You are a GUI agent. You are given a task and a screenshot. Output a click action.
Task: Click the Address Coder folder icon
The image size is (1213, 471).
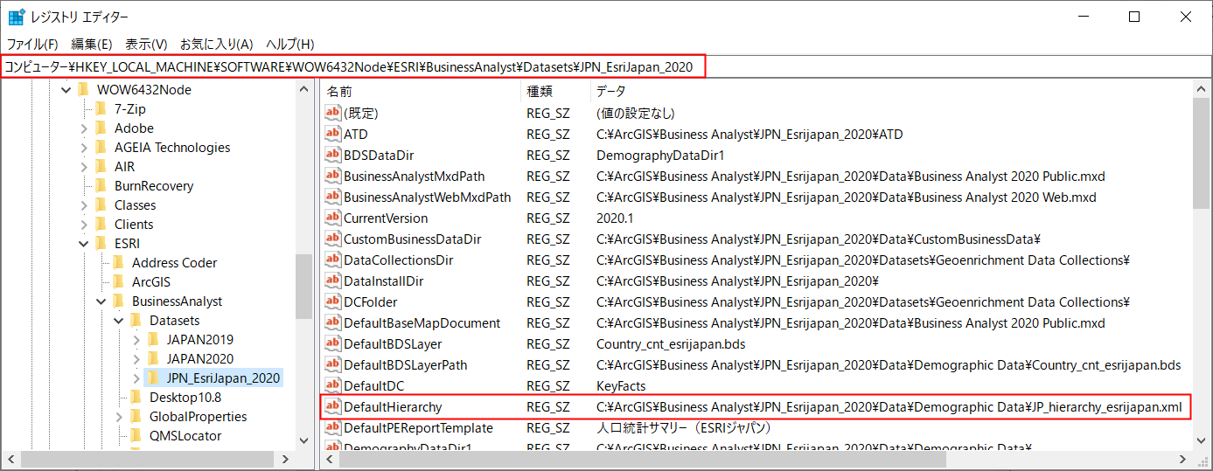pos(119,262)
